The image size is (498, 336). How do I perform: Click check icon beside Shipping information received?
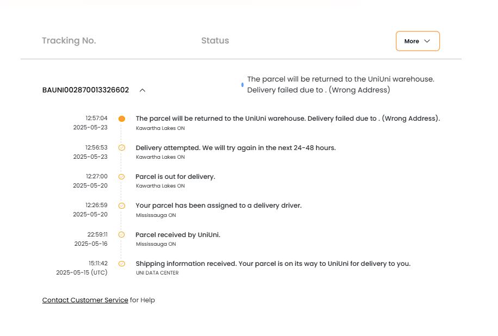[x=122, y=264]
